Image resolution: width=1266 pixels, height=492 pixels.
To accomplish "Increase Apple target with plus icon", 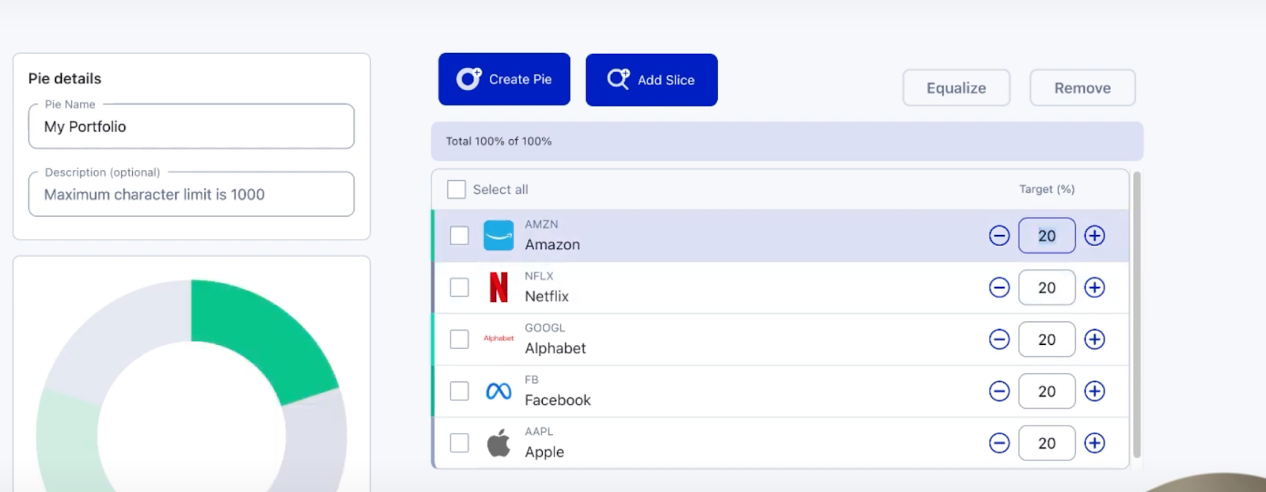I will pyautogui.click(x=1094, y=443).
